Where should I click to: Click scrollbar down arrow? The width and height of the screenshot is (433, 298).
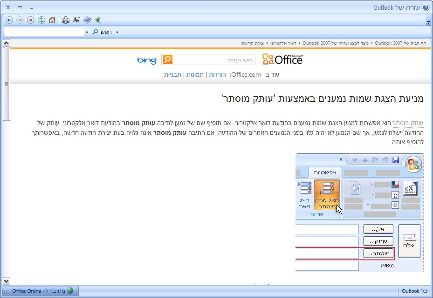6,281
